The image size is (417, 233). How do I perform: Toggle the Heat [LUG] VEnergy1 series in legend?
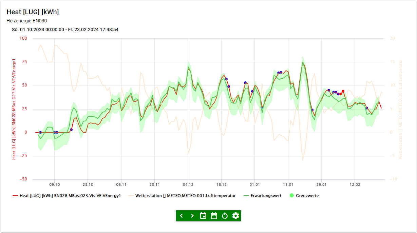coord(70,196)
